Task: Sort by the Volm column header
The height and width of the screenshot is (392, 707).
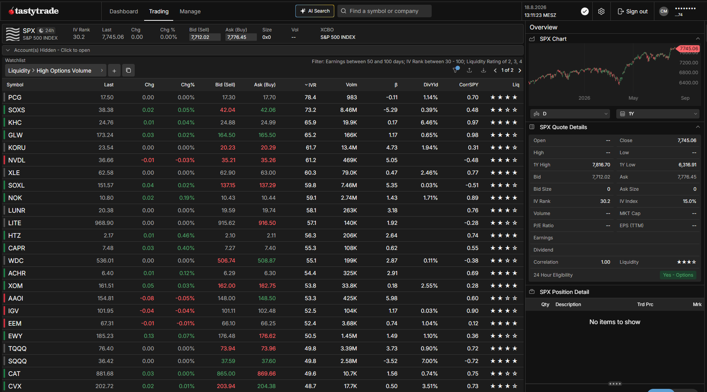Action: click(352, 85)
